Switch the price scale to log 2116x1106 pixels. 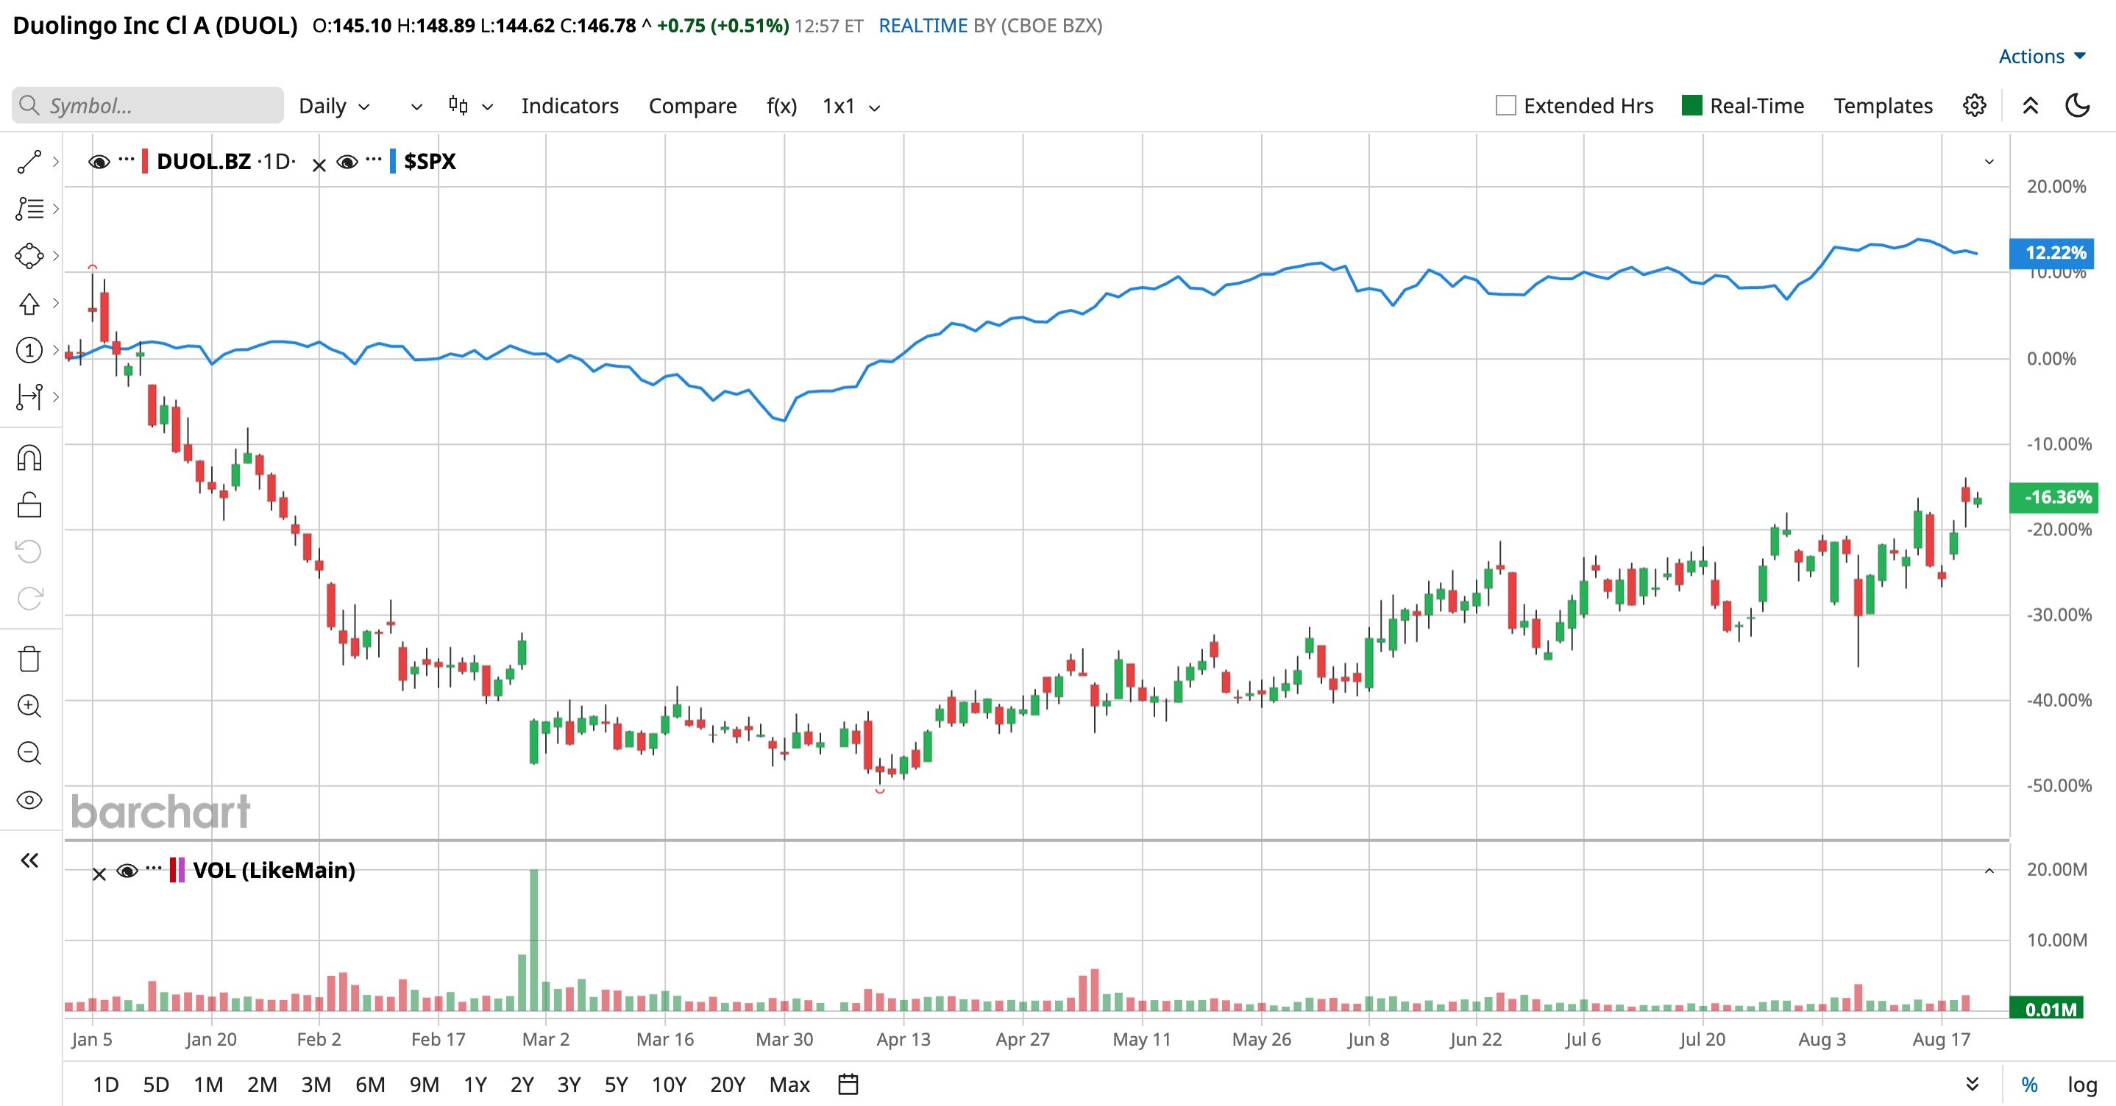coord(2082,1085)
